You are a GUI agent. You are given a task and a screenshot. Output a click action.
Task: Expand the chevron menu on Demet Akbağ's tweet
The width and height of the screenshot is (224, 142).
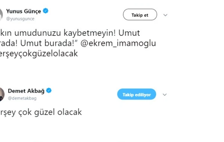(x=165, y=95)
